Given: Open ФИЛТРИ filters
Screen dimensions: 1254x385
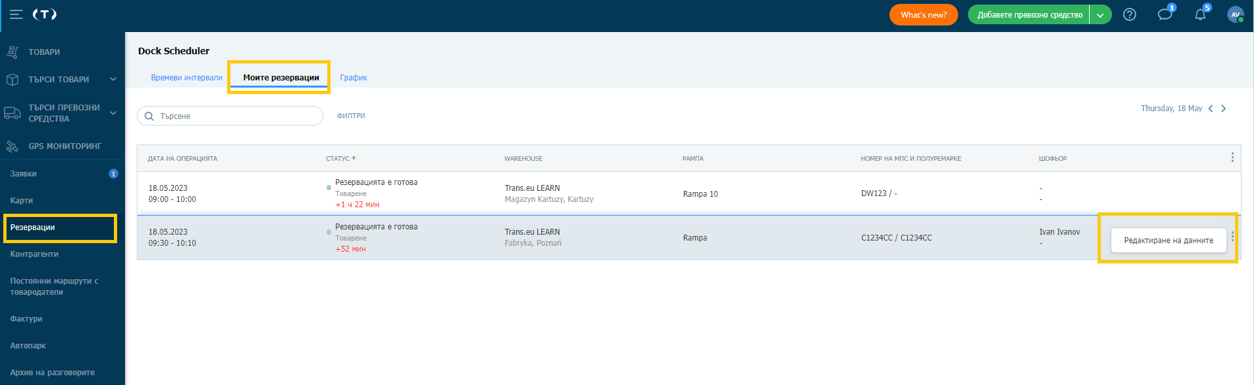Looking at the screenshot, I should (x=351, y=116).
